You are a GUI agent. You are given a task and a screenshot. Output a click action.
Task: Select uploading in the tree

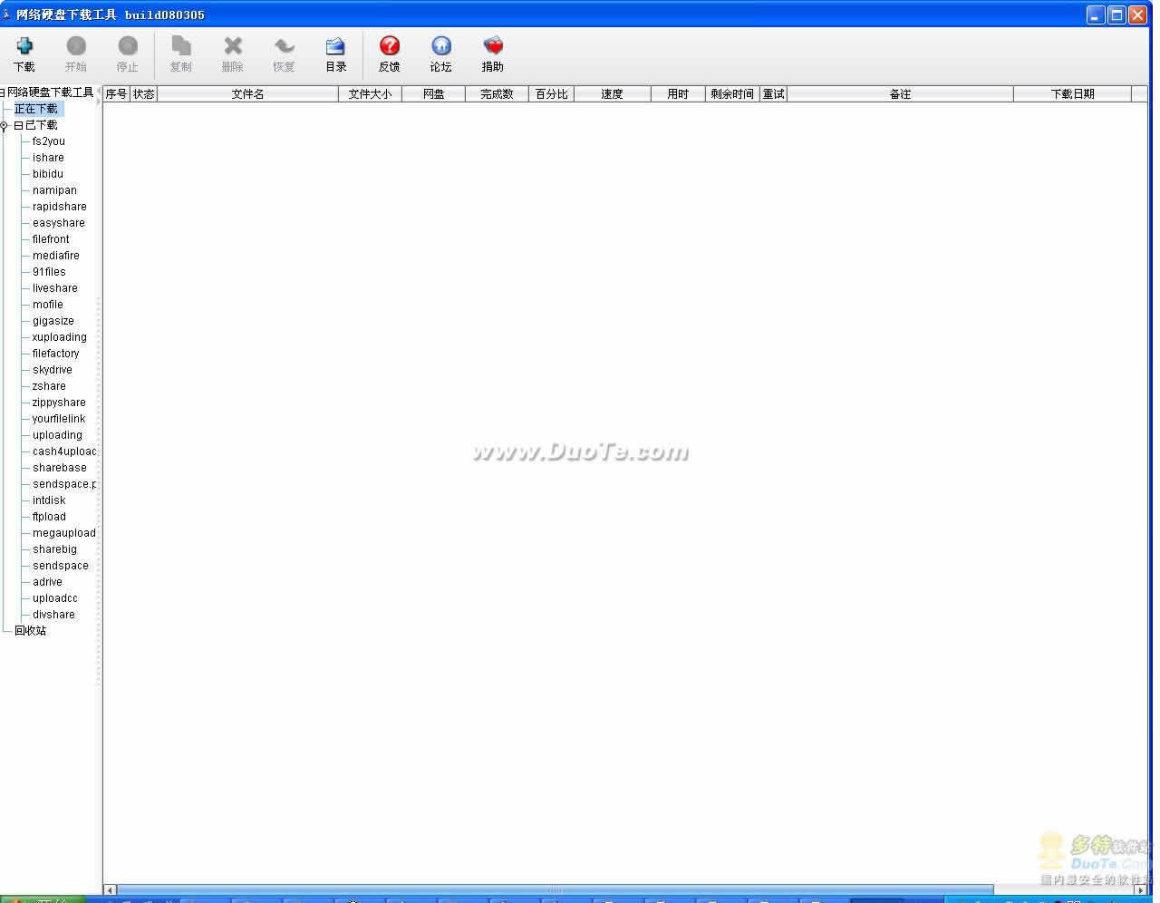[x=57, y=435]
